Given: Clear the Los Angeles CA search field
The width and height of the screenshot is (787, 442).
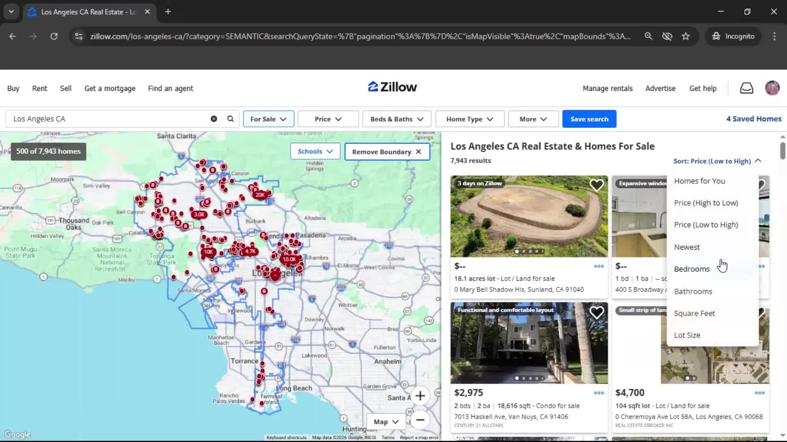Looking at the screenshot, I should pos(214,119).
